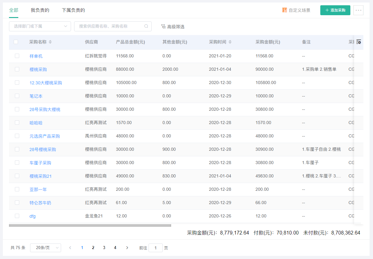Switch to the 我负责的 tab
The image size is (373, 259).
pos(40,10)
